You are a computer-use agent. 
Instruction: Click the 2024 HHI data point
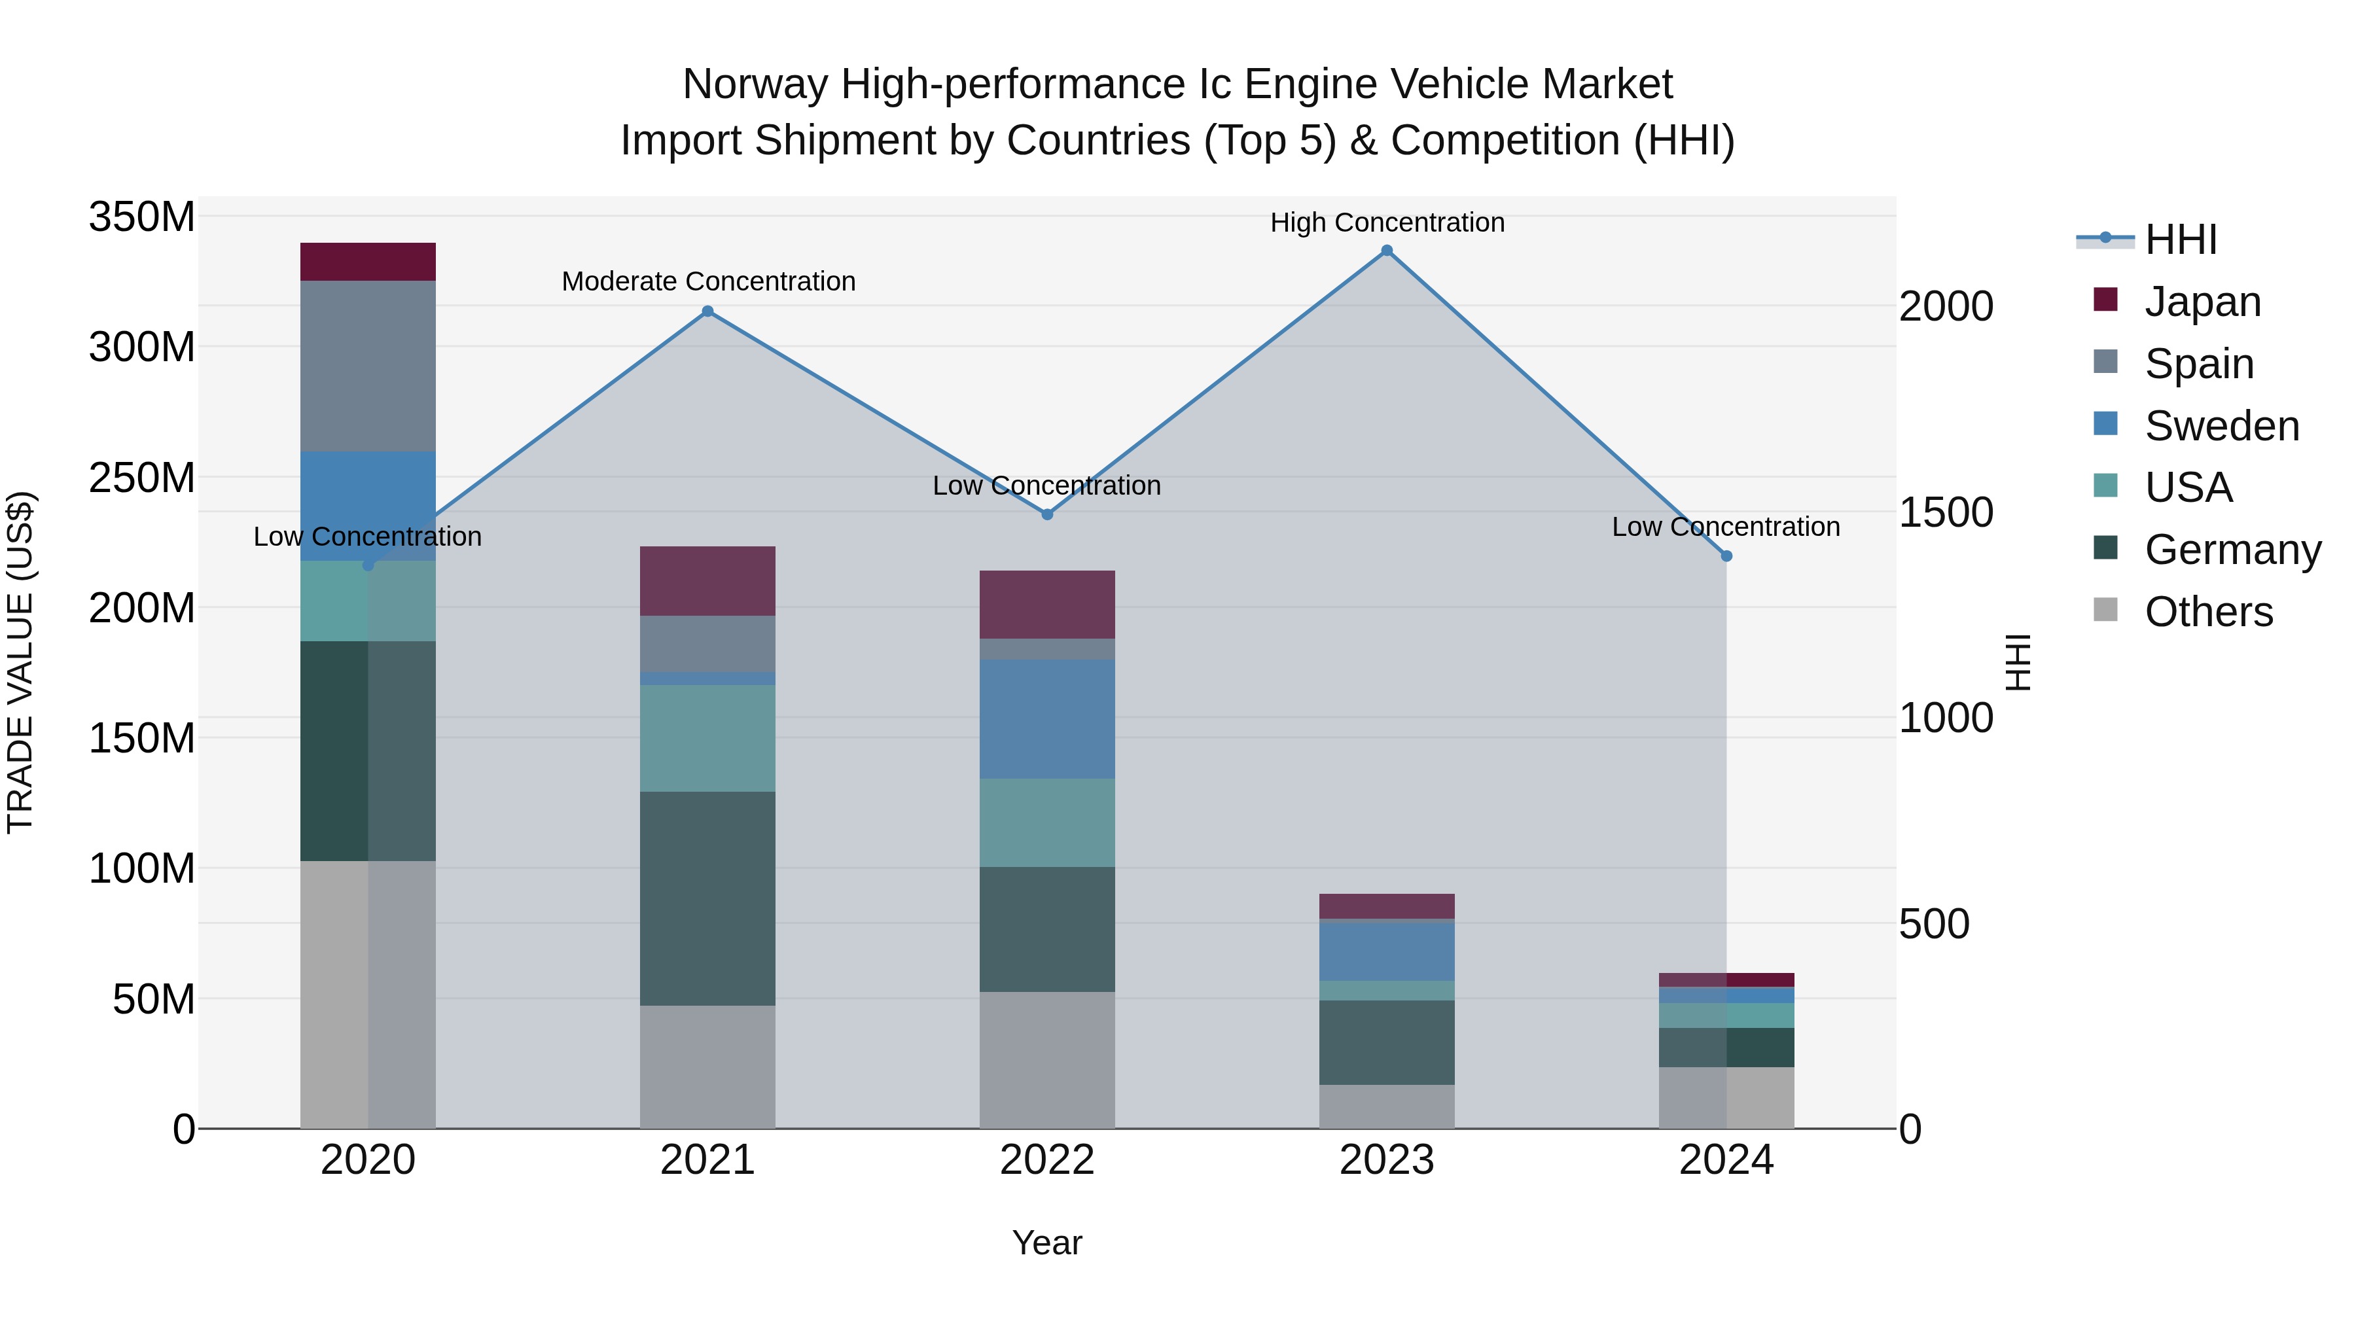point(1726,556)
